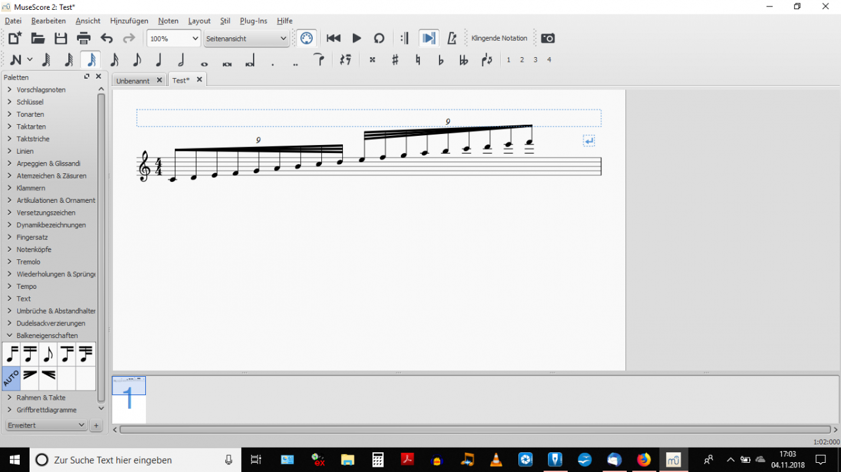Image resolution: width=841 pixels, height=472 pixels.
Task: Rewind playback to start
Action: (334, 38)
